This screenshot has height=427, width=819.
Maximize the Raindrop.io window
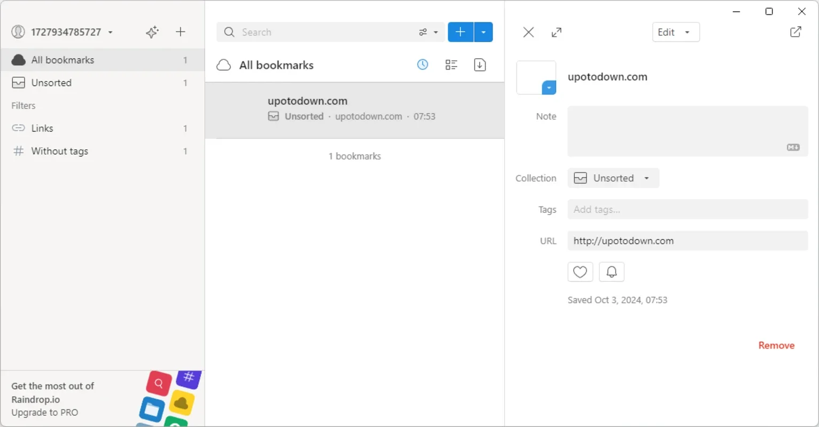click(x=769, y=11)
